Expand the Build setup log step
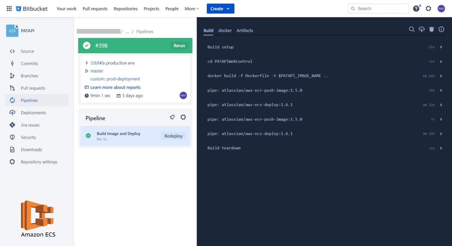Screen dimensions: 452x246 pyautogui.click(x=441, y=47)
